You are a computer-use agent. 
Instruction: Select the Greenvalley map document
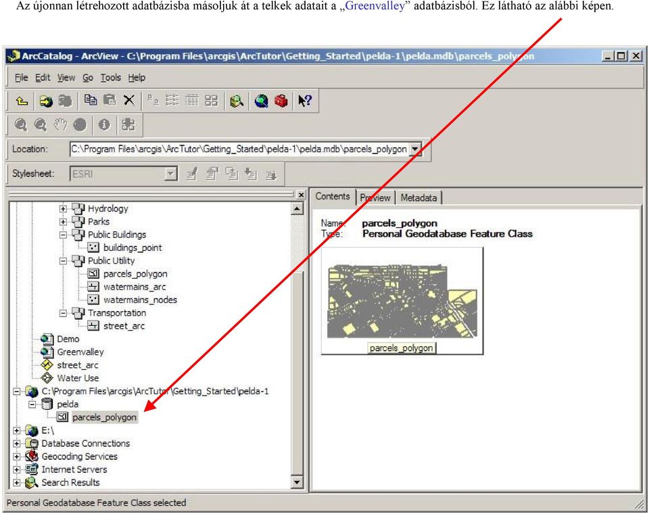tap(80, 352)
